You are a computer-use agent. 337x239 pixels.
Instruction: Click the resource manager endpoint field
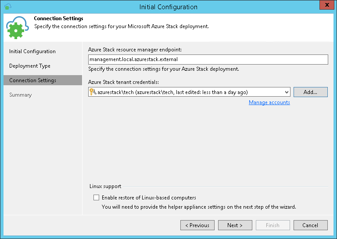pyautogui.click(x=208, y=59)
